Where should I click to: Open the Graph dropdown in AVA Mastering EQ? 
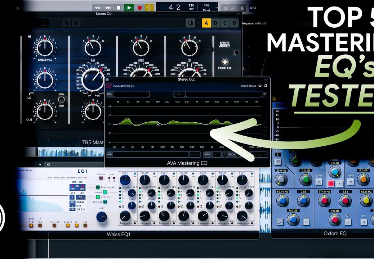pos(259,154)
